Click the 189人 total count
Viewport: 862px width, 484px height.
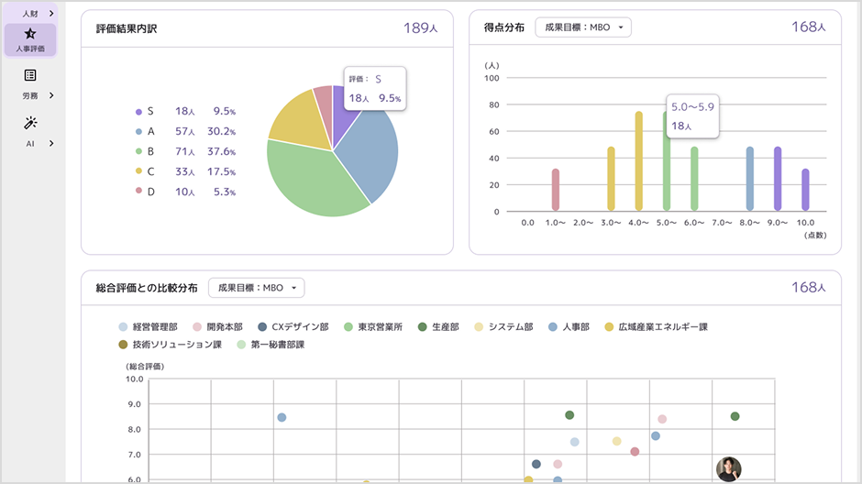click(x=421, y=28)
